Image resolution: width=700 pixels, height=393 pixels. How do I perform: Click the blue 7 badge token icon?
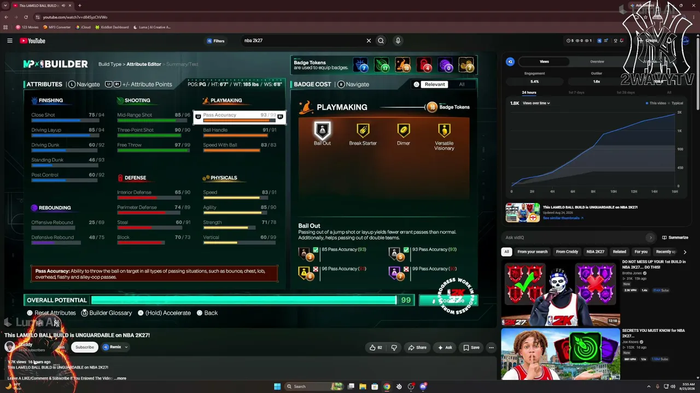(361, 65)
